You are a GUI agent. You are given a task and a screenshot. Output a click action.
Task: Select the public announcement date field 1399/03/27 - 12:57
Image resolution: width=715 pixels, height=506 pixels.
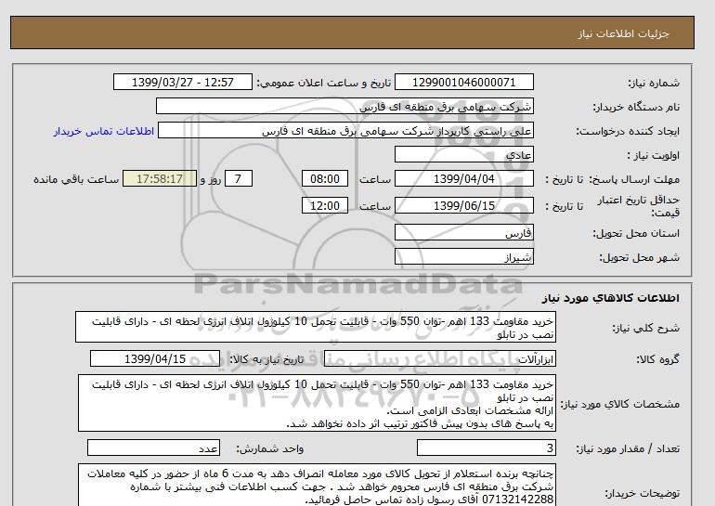[182, 82]
